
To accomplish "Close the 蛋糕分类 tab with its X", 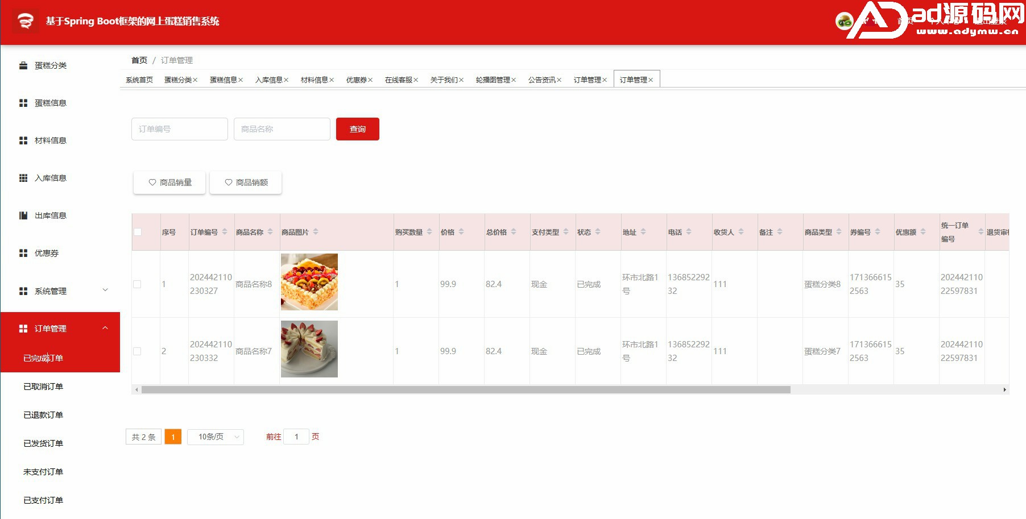I will coord(195,80).
